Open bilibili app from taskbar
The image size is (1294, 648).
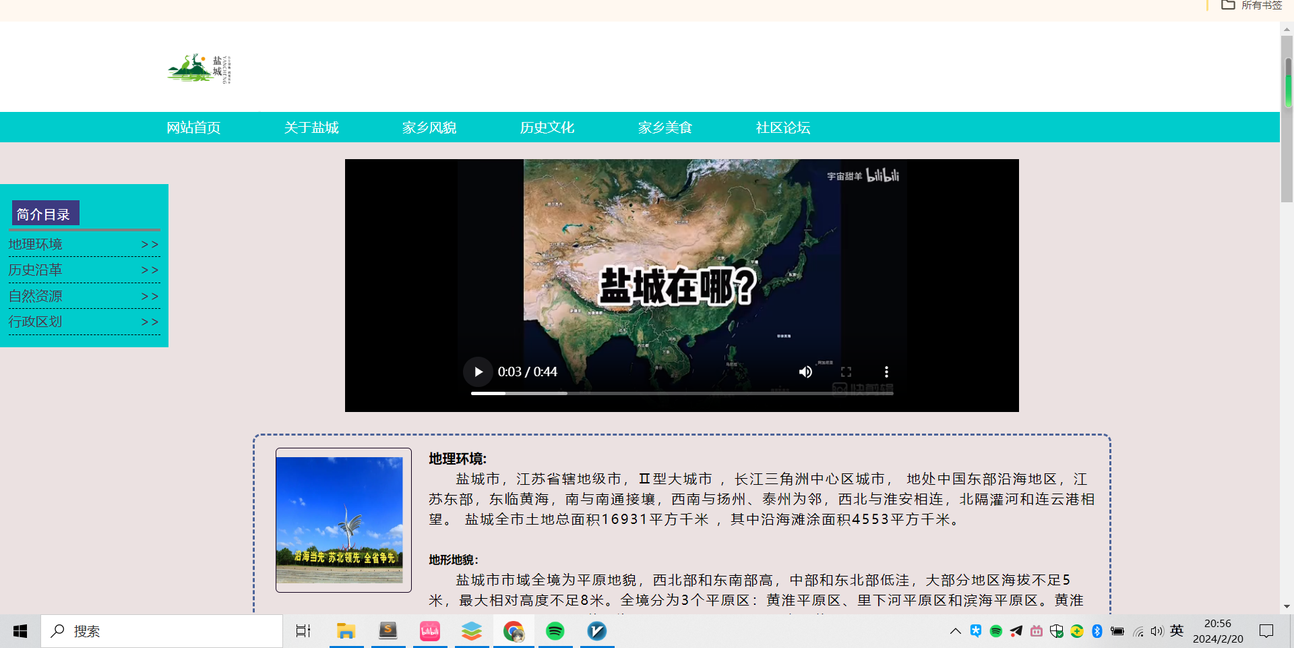pos(430,631)
